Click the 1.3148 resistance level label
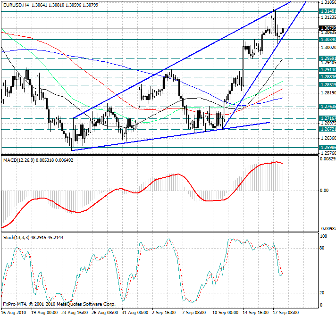Screen dimensions: 336x316 pos(328,11)
